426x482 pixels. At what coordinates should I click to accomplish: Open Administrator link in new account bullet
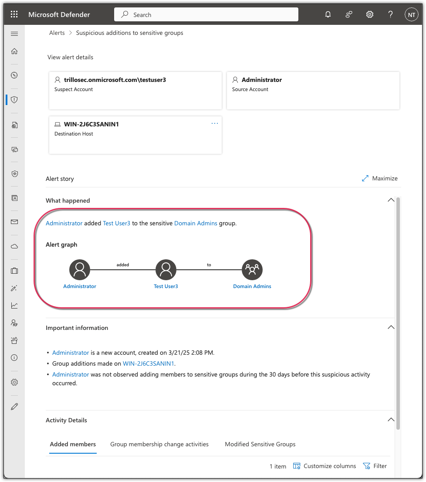coord(71,353)
